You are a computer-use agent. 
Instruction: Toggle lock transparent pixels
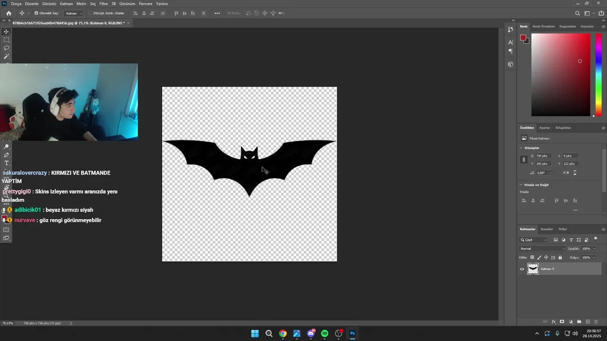click(532, 258)
